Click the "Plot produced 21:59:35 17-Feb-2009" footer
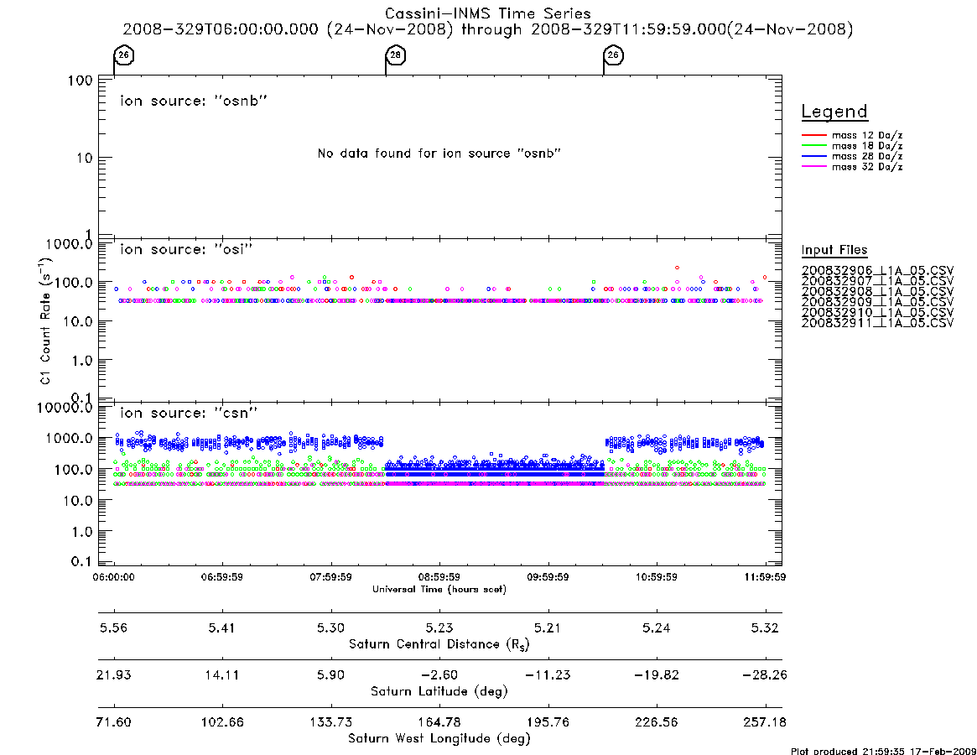This screenshot has height=755, width=977. pyautogui.click(x=883, y=751)
